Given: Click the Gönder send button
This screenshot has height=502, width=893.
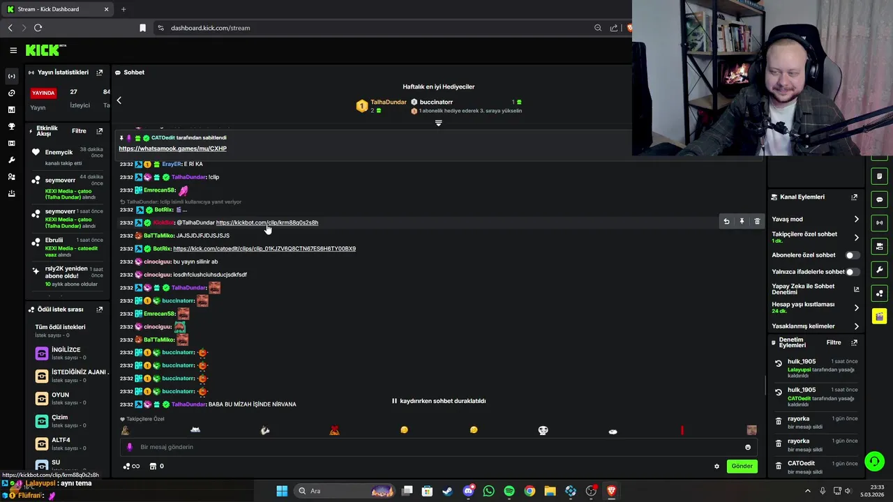Looking at the screenshot, I should coord(742,466).
